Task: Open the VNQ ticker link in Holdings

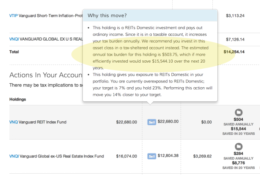Action: 13,122
